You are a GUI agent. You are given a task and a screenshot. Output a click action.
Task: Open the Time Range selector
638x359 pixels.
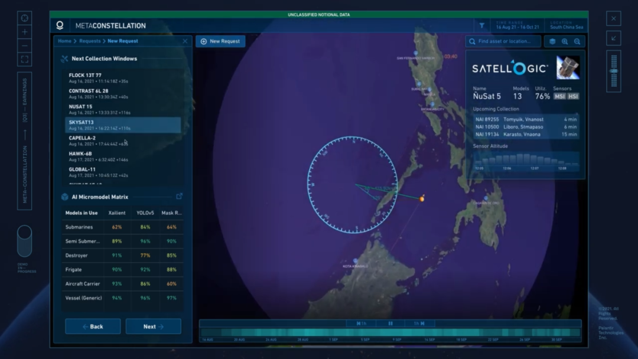(517, 25)
